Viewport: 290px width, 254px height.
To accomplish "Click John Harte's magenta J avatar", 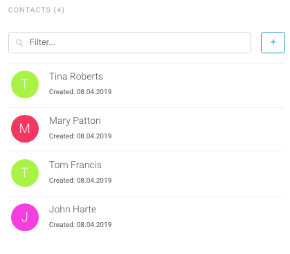I will [25, 217].
